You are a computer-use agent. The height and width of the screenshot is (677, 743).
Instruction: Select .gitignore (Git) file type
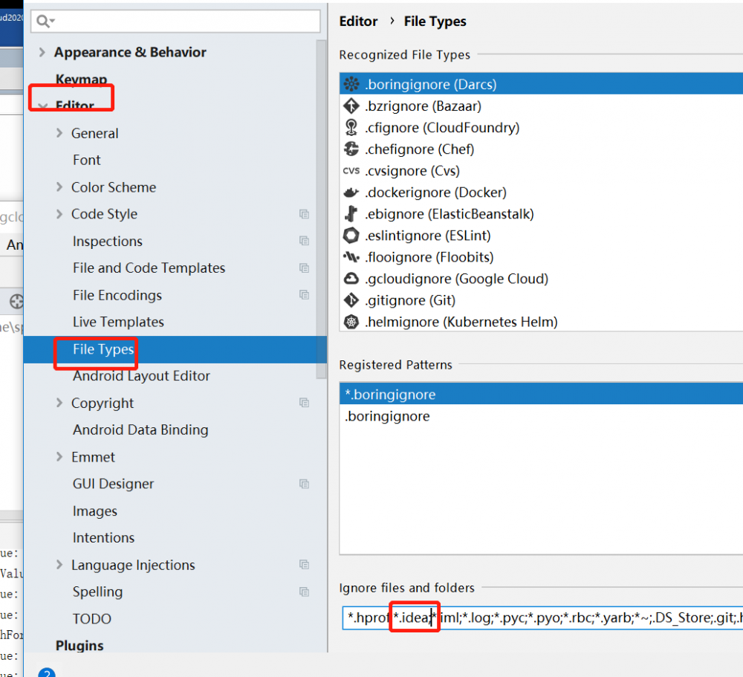(x=541, y=300)
